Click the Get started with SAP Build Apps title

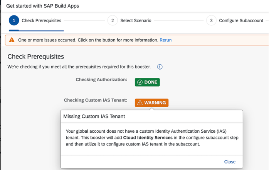44,7
